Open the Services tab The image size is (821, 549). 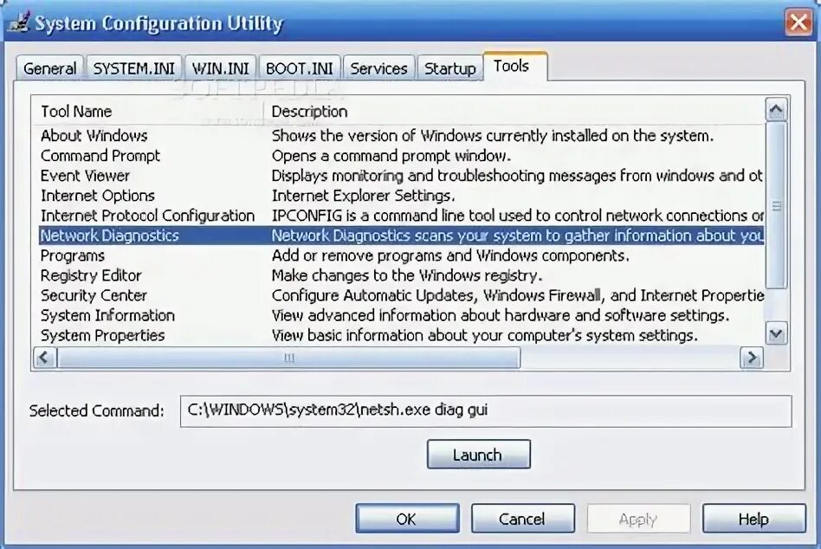[x=378, y=68]
